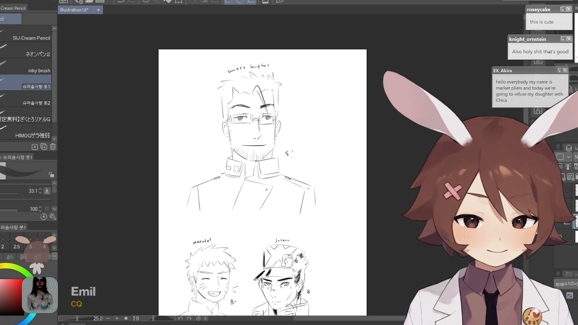This screenshot has width=578, height=325.
Task: Click the brush stroke preview area
Action: [25, 172]
